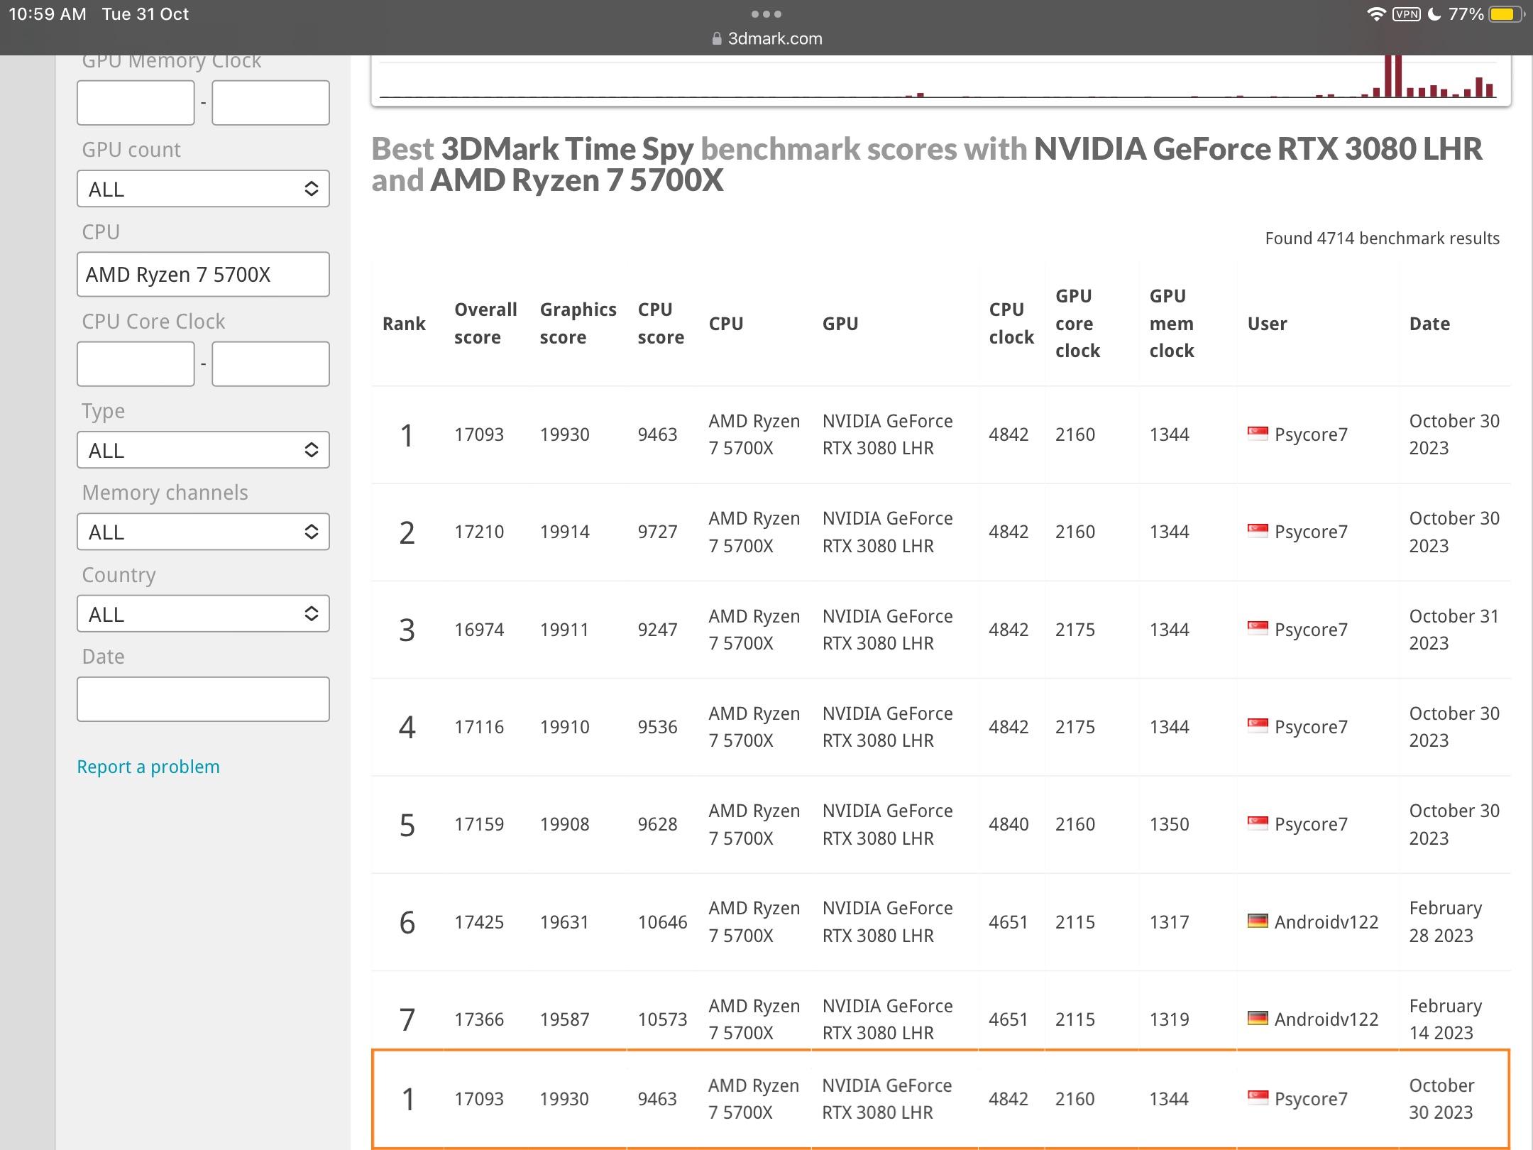The height and width of the screenshot is (1150, 1533).
Task: Click the Singapore flag in rank 5 row
Action: [1258, 823]
